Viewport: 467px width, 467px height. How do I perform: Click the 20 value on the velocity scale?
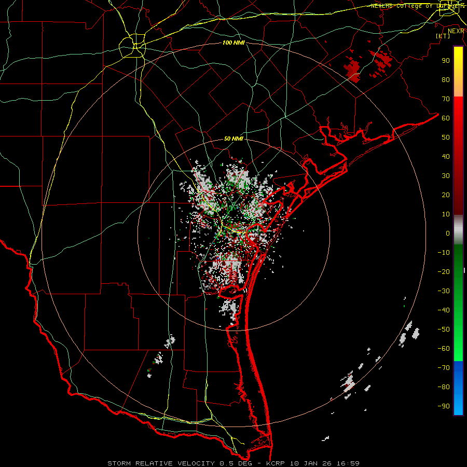tap(446, 195)
